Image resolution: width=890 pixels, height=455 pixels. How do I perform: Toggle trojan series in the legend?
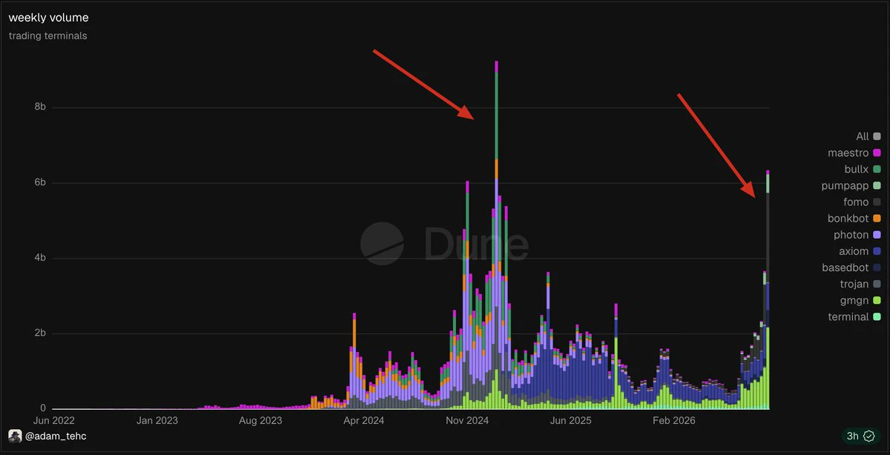tap(859, 284)
